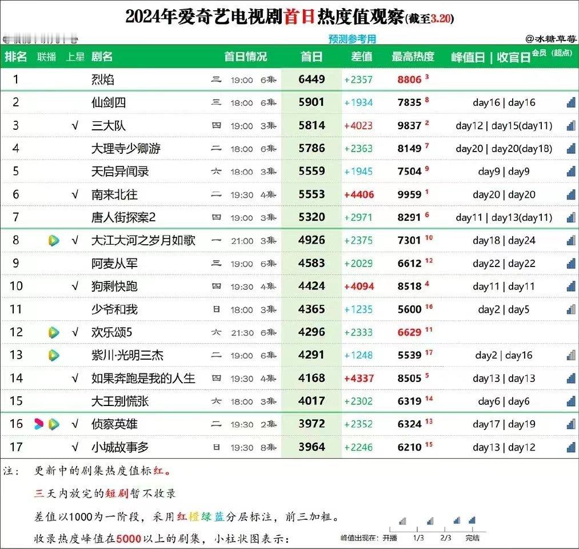
Task: Click the bar chart icon in 天启异闻录 row
Action: (x=571, y=172)
